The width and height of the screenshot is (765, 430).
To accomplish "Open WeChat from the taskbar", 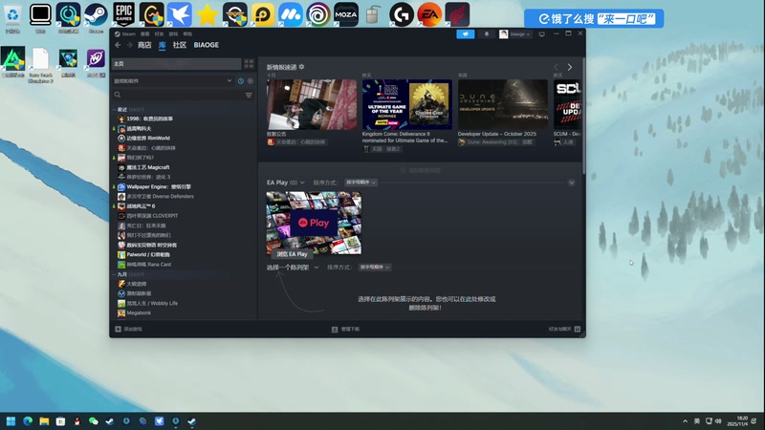I will pyautogui.click(x=94, y=421).
